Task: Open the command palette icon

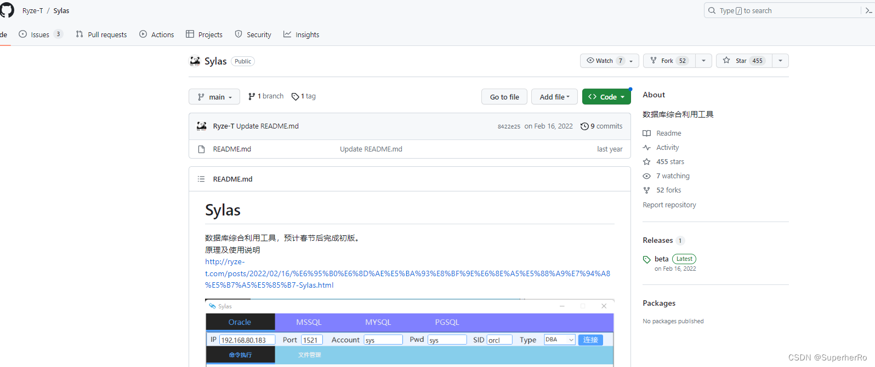Action: click(869, 10)
